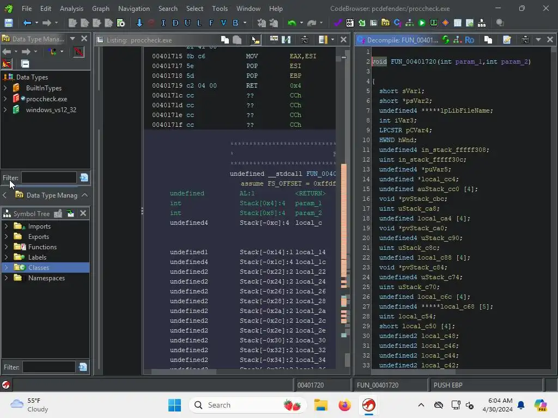Go to next Data (D icon)
The width and height of the screenshot is (558, 418).
pyautogui.click(x=175, y=23)
